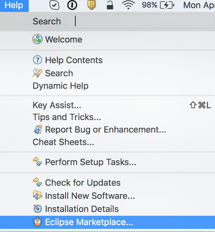The image size is (215, 232).
Task: Click the Search help icon
Action: coord(37,73)
